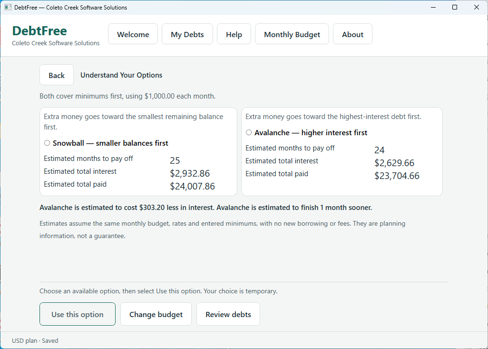Click the Review debts button
The height and width of the screenshot is (349, 488).
pyautogui.click(x=228, y=314)
